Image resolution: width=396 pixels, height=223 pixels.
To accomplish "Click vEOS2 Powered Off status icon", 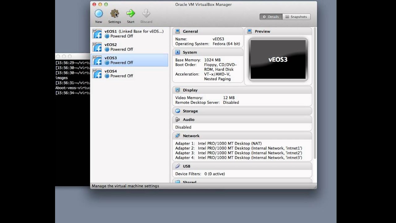I will [x=107, y=50].
